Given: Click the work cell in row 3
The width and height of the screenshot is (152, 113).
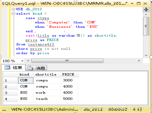Looking at the screenshot, I should [x=47, y=93].
